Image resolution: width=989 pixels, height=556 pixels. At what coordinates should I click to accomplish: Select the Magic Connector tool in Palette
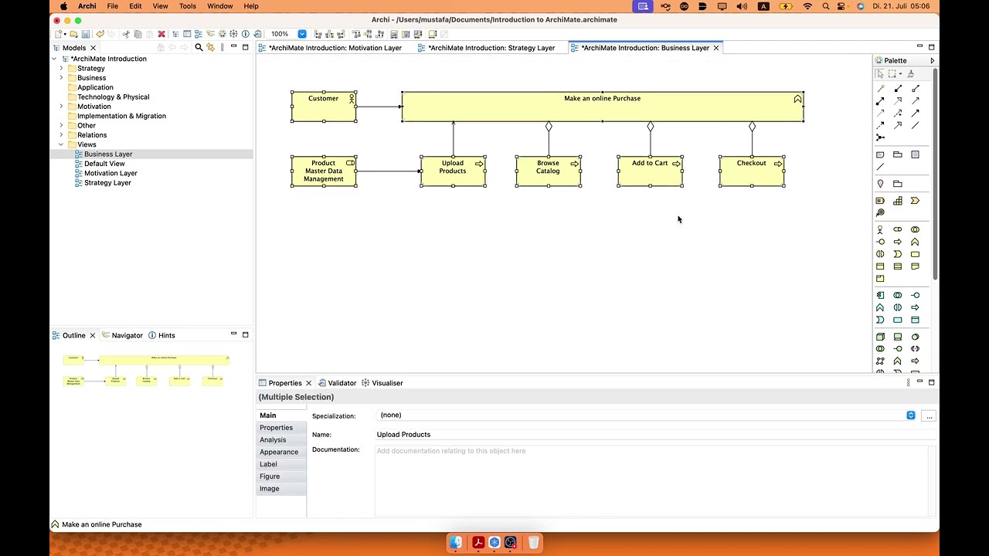tap(880, 89)
